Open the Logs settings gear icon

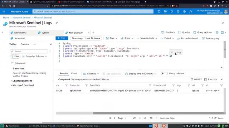(x=217, y=32)
